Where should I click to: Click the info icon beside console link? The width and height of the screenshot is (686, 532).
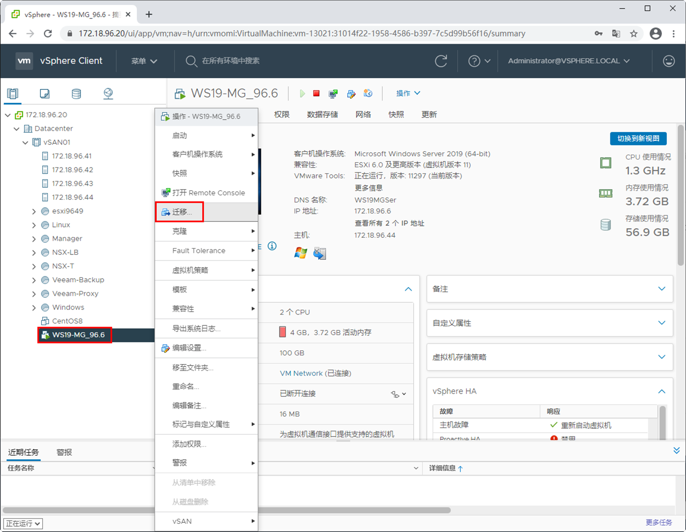[272, 246]
